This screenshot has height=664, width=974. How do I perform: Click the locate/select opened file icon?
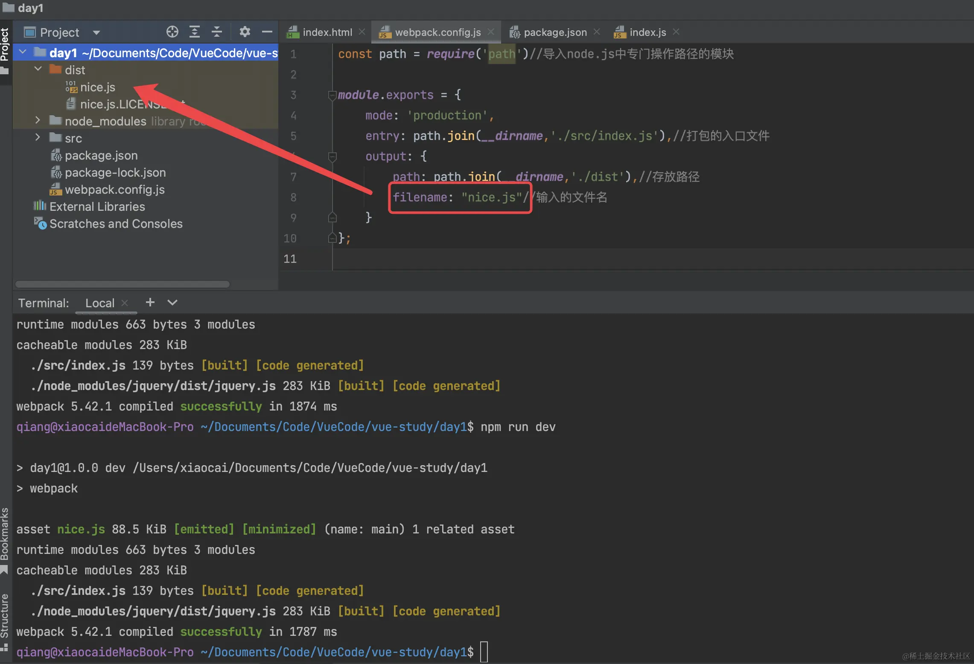click(172, 32)
